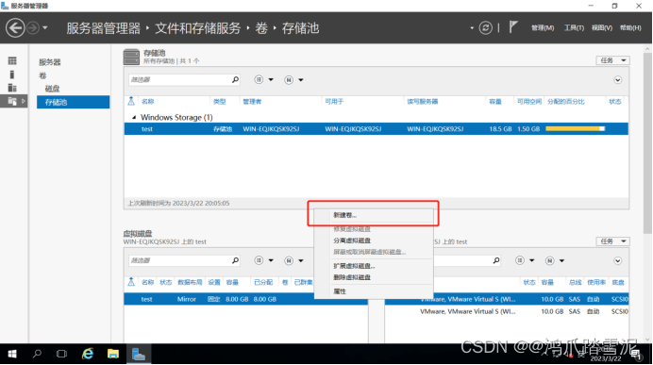
Task: Select 服务器 in the navigation pane
Action: click(x=50, y=62)
